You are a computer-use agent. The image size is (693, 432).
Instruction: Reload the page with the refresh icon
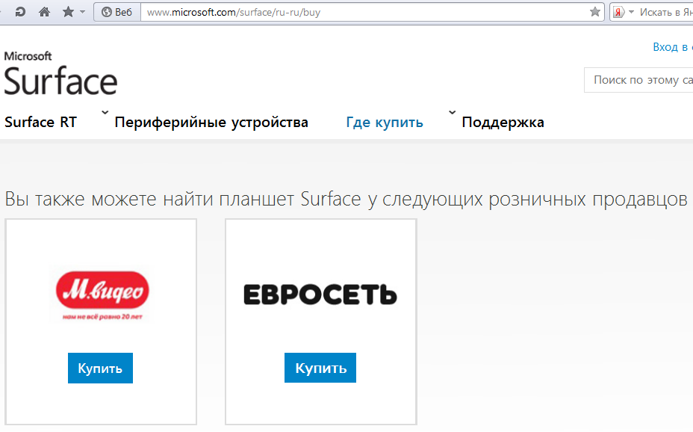coord(20,12)
